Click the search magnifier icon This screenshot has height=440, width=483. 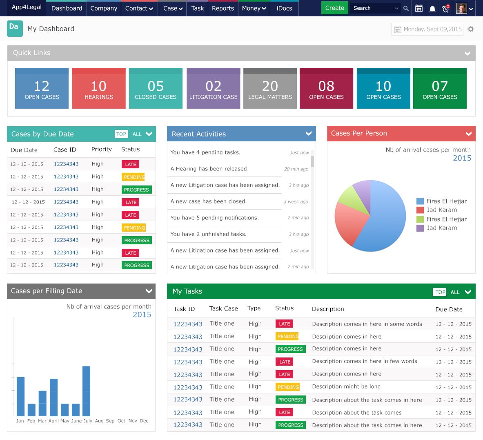[x=406, y=8]
